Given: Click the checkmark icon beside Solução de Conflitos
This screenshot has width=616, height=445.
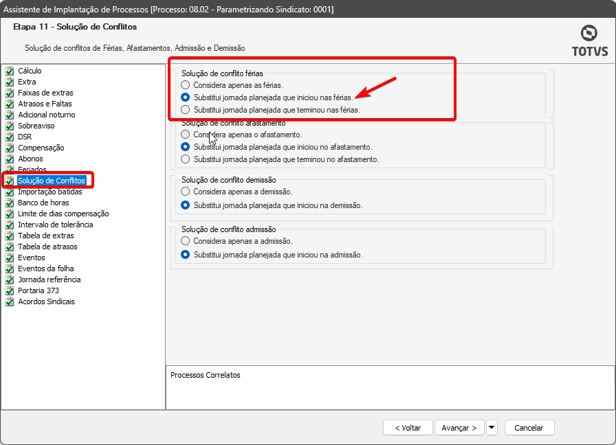Looking at the screenshot, I should [10, 181].
